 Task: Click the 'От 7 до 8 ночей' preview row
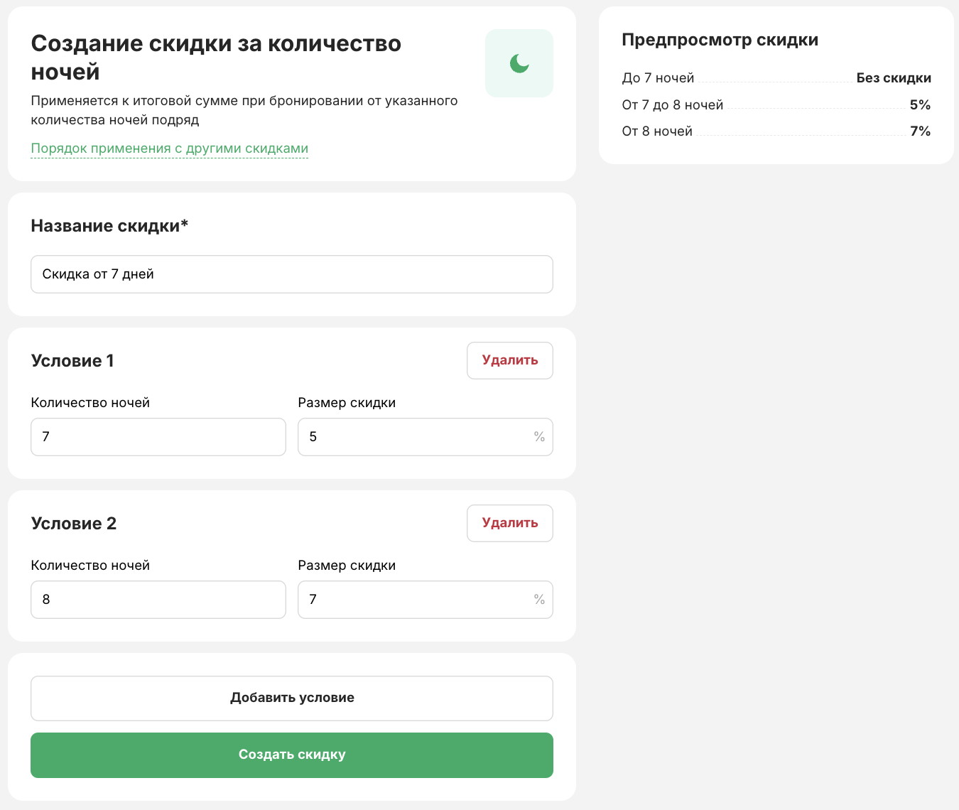[776, 105]
